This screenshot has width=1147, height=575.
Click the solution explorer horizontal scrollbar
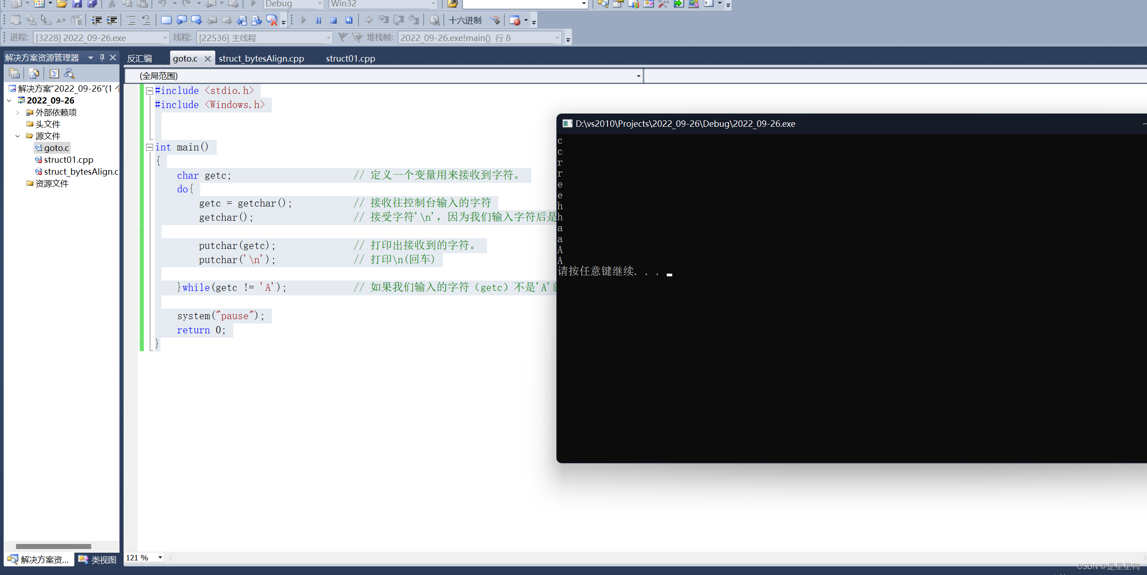click(53, 546)
